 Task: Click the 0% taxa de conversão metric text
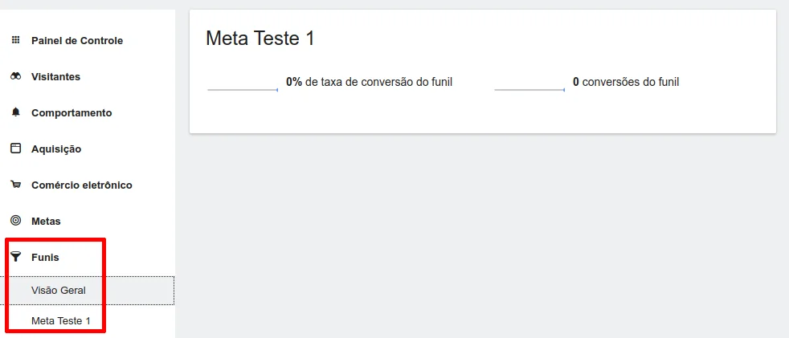369,82
